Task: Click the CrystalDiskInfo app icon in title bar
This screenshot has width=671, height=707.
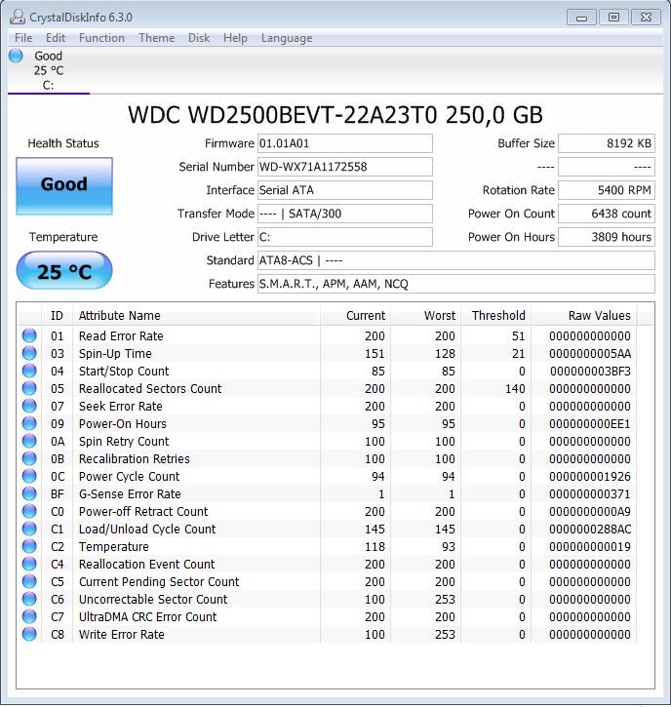Action: point(18,17)
